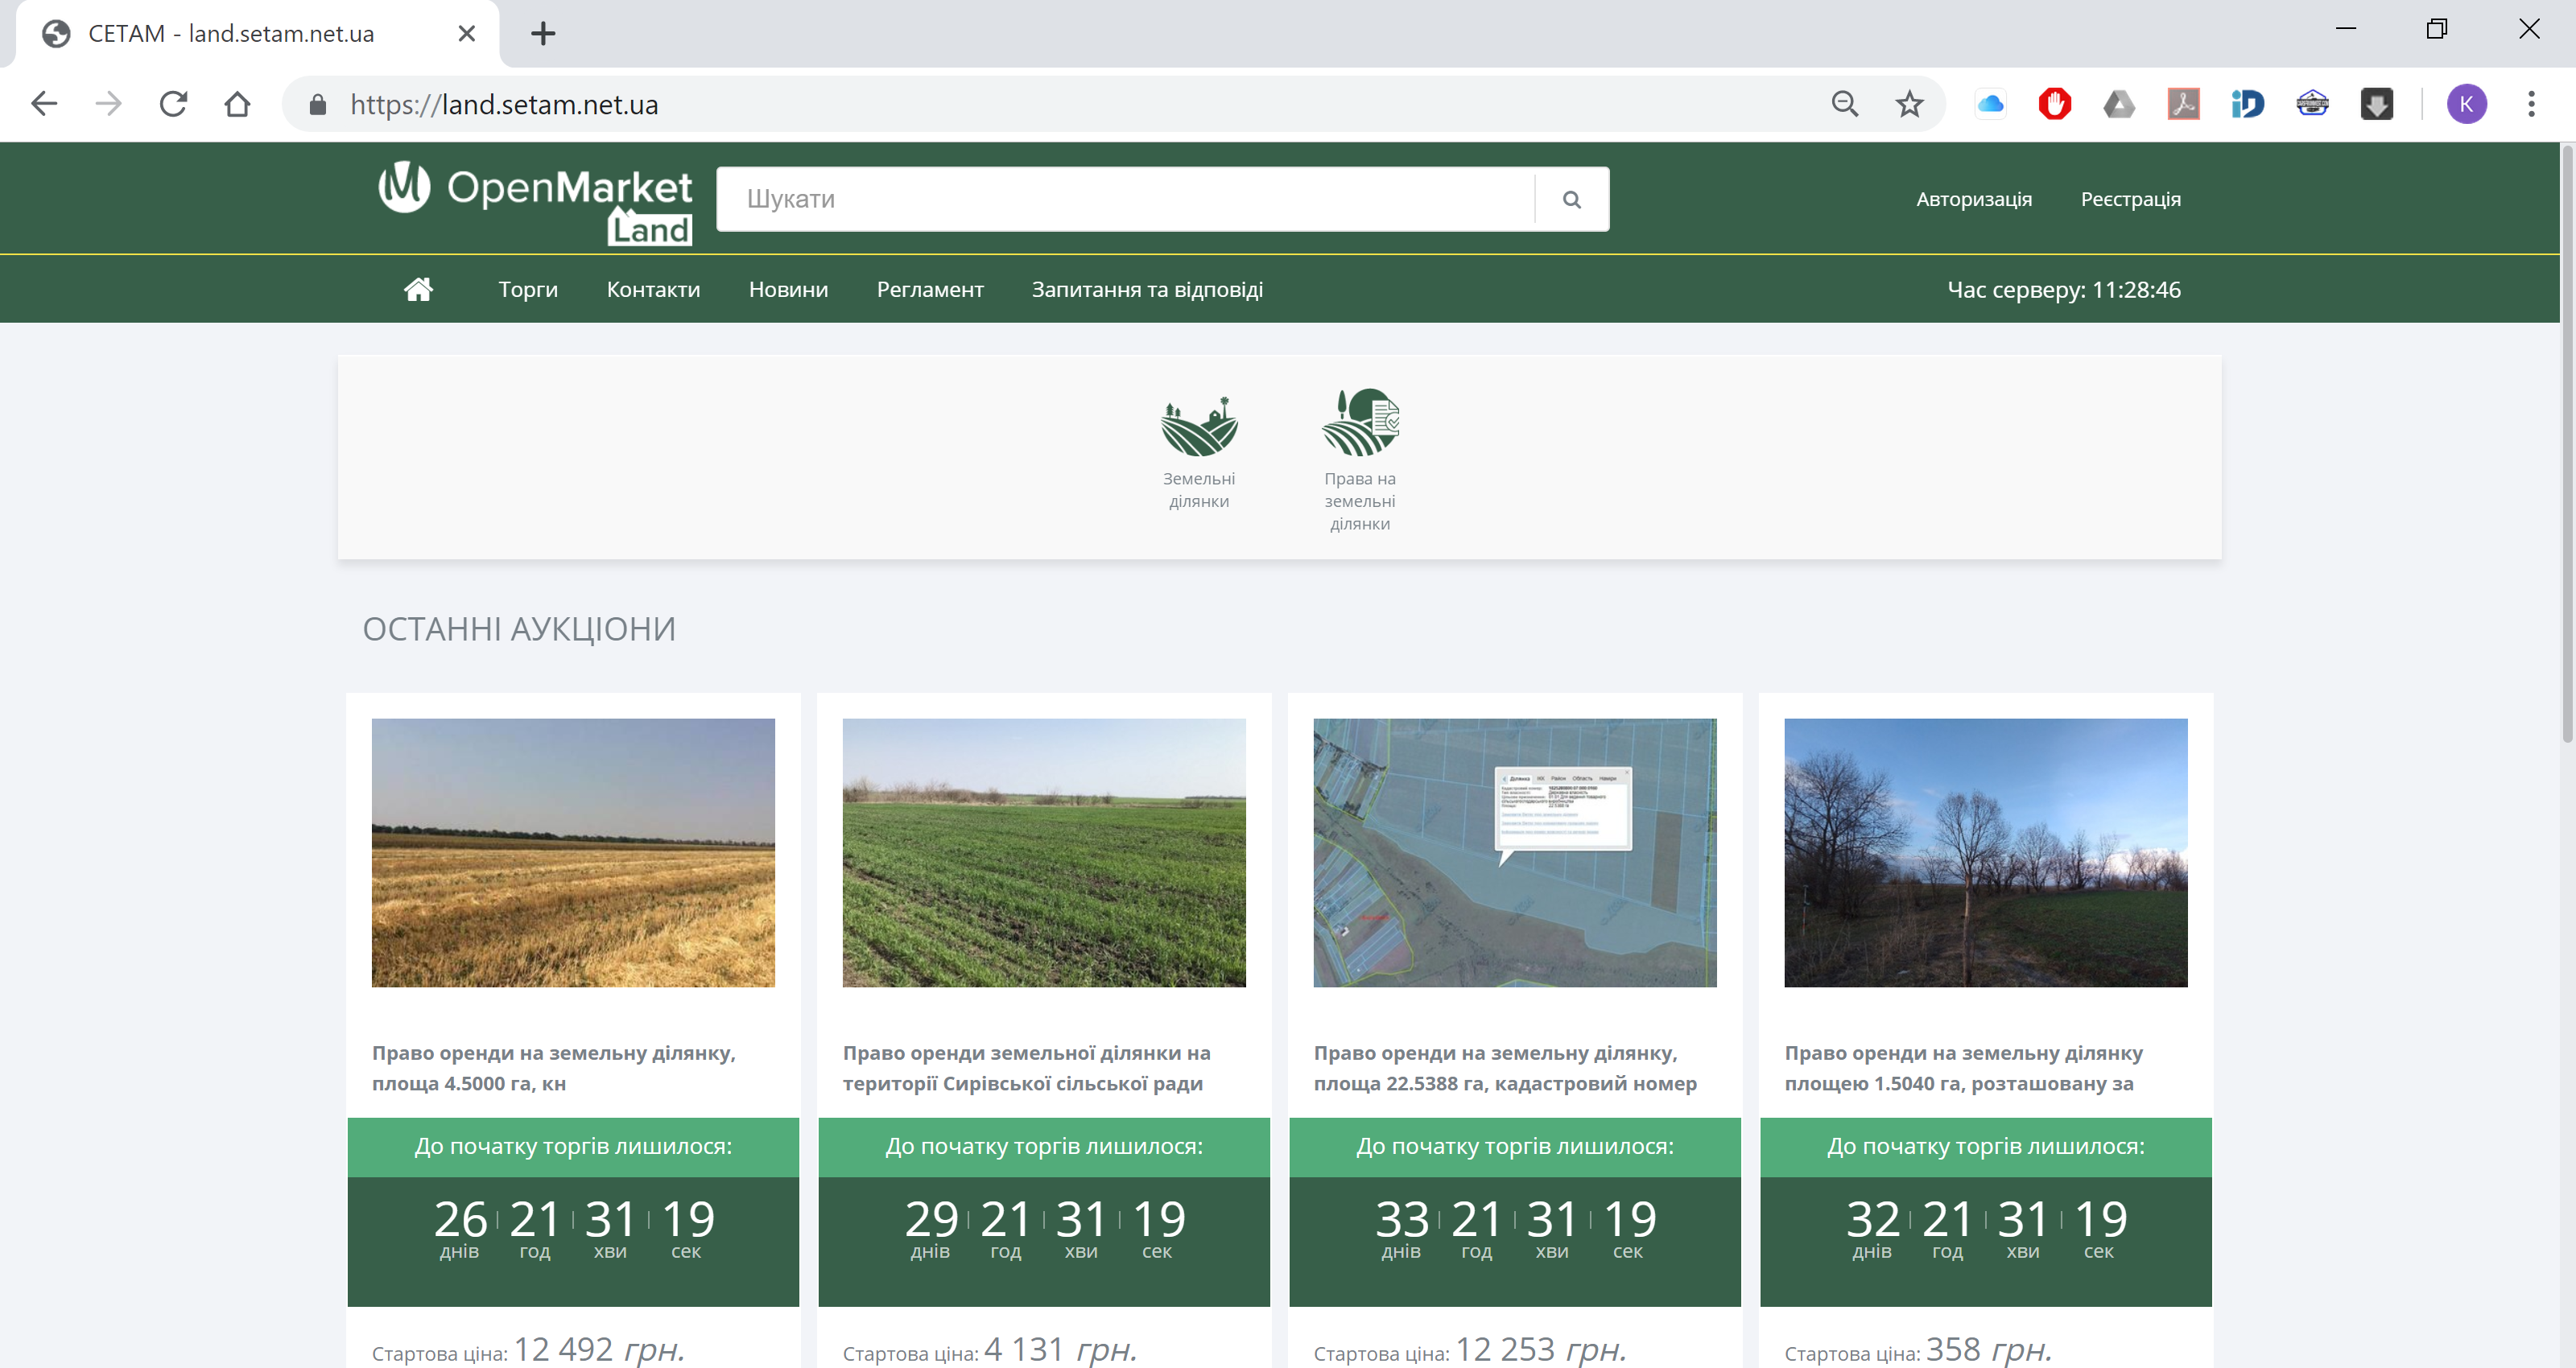
Task: Click the red stop-hand extension icon
Action: (2054, 104)
